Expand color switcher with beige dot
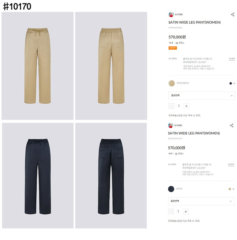237x240 pixels. [231, 189]
